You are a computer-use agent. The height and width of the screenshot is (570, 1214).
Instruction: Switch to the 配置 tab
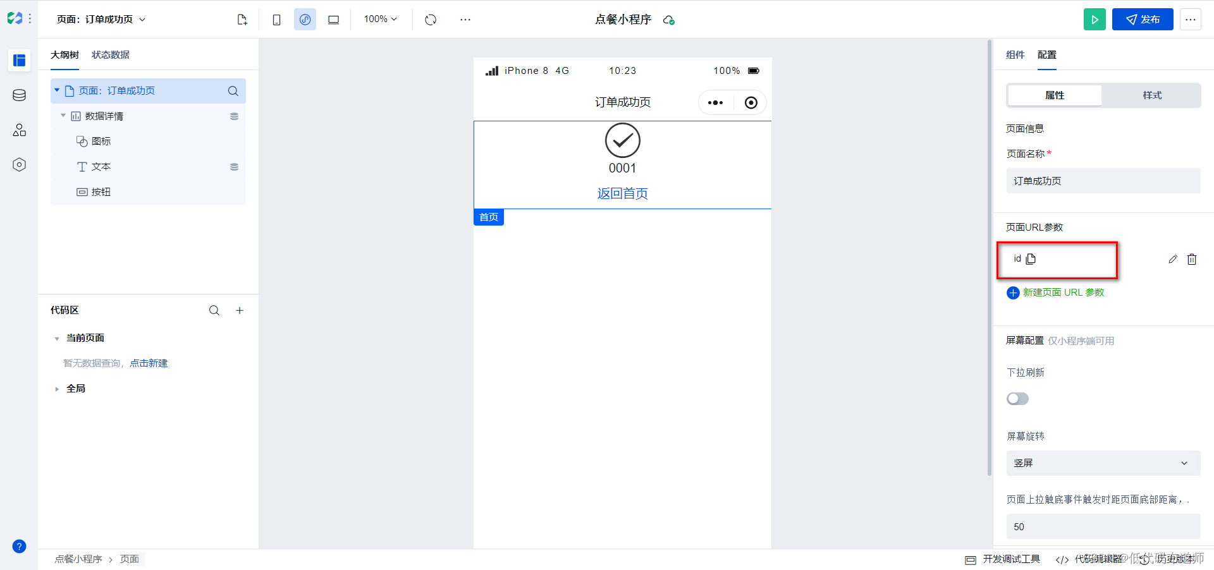coord(1047,55)
